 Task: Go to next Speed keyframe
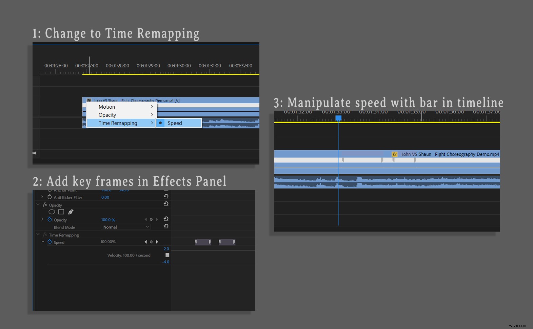coord(157,242)
